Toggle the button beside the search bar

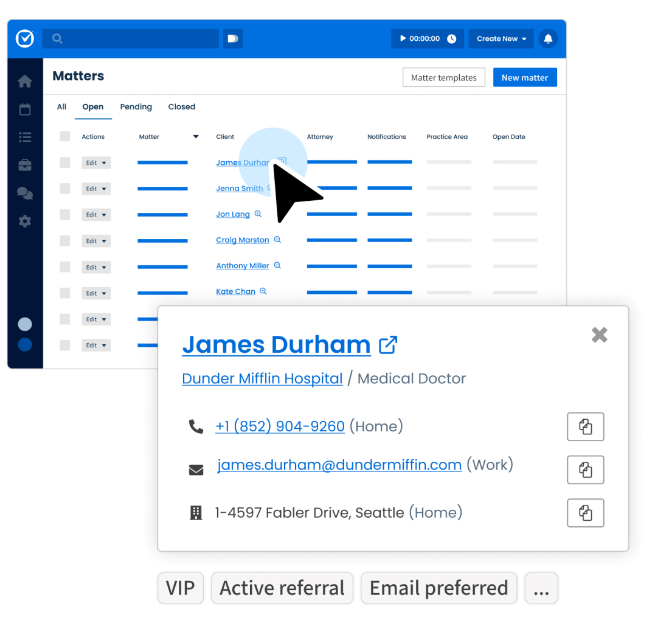tap(233, 39)
